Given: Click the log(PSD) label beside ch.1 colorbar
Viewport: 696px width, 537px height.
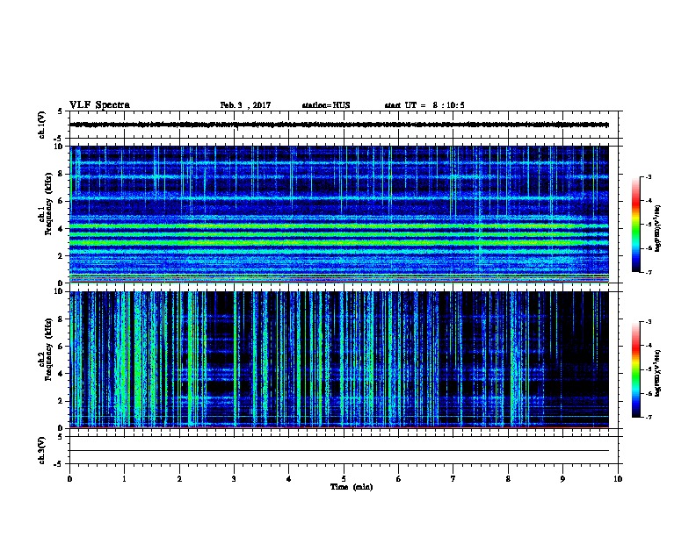Looking at the screenshot, I should (x=657, y=229).
